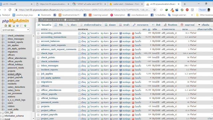The width and height of the screenshot is (213, 120).
Task: Tick checkbox for officers table
Action: [38, 86]
